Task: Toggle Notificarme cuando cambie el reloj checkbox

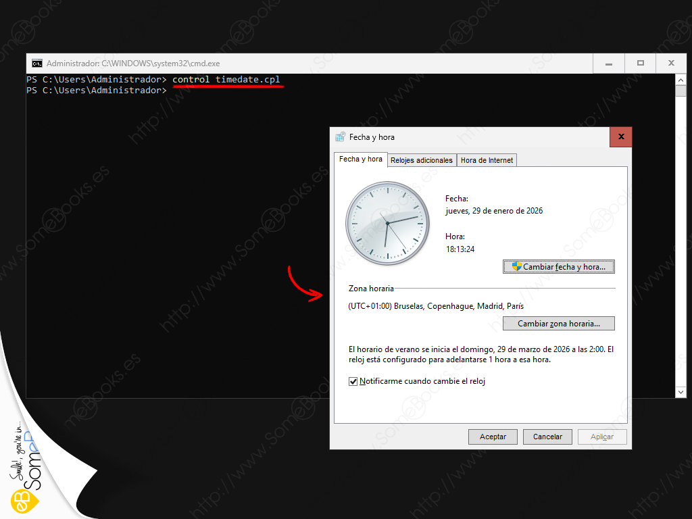Action: 353,382
